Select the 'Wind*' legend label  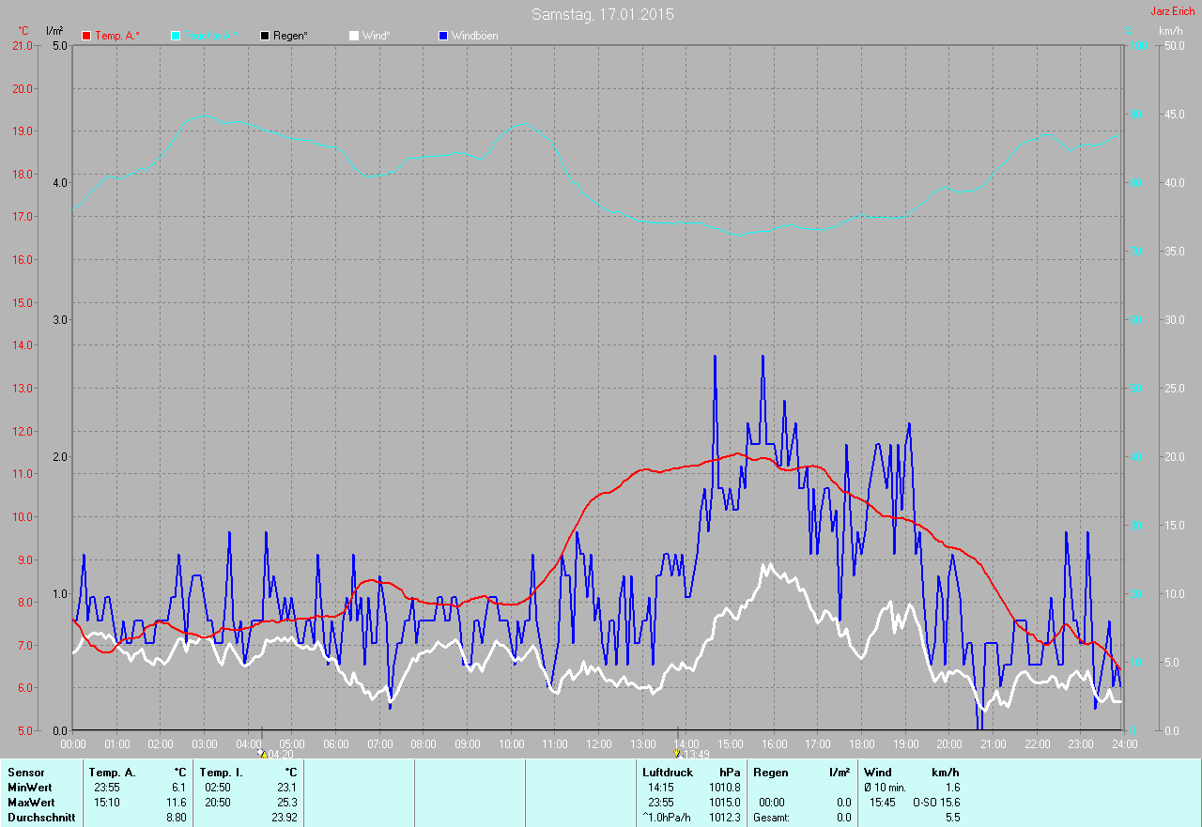(x=377, y=36)
